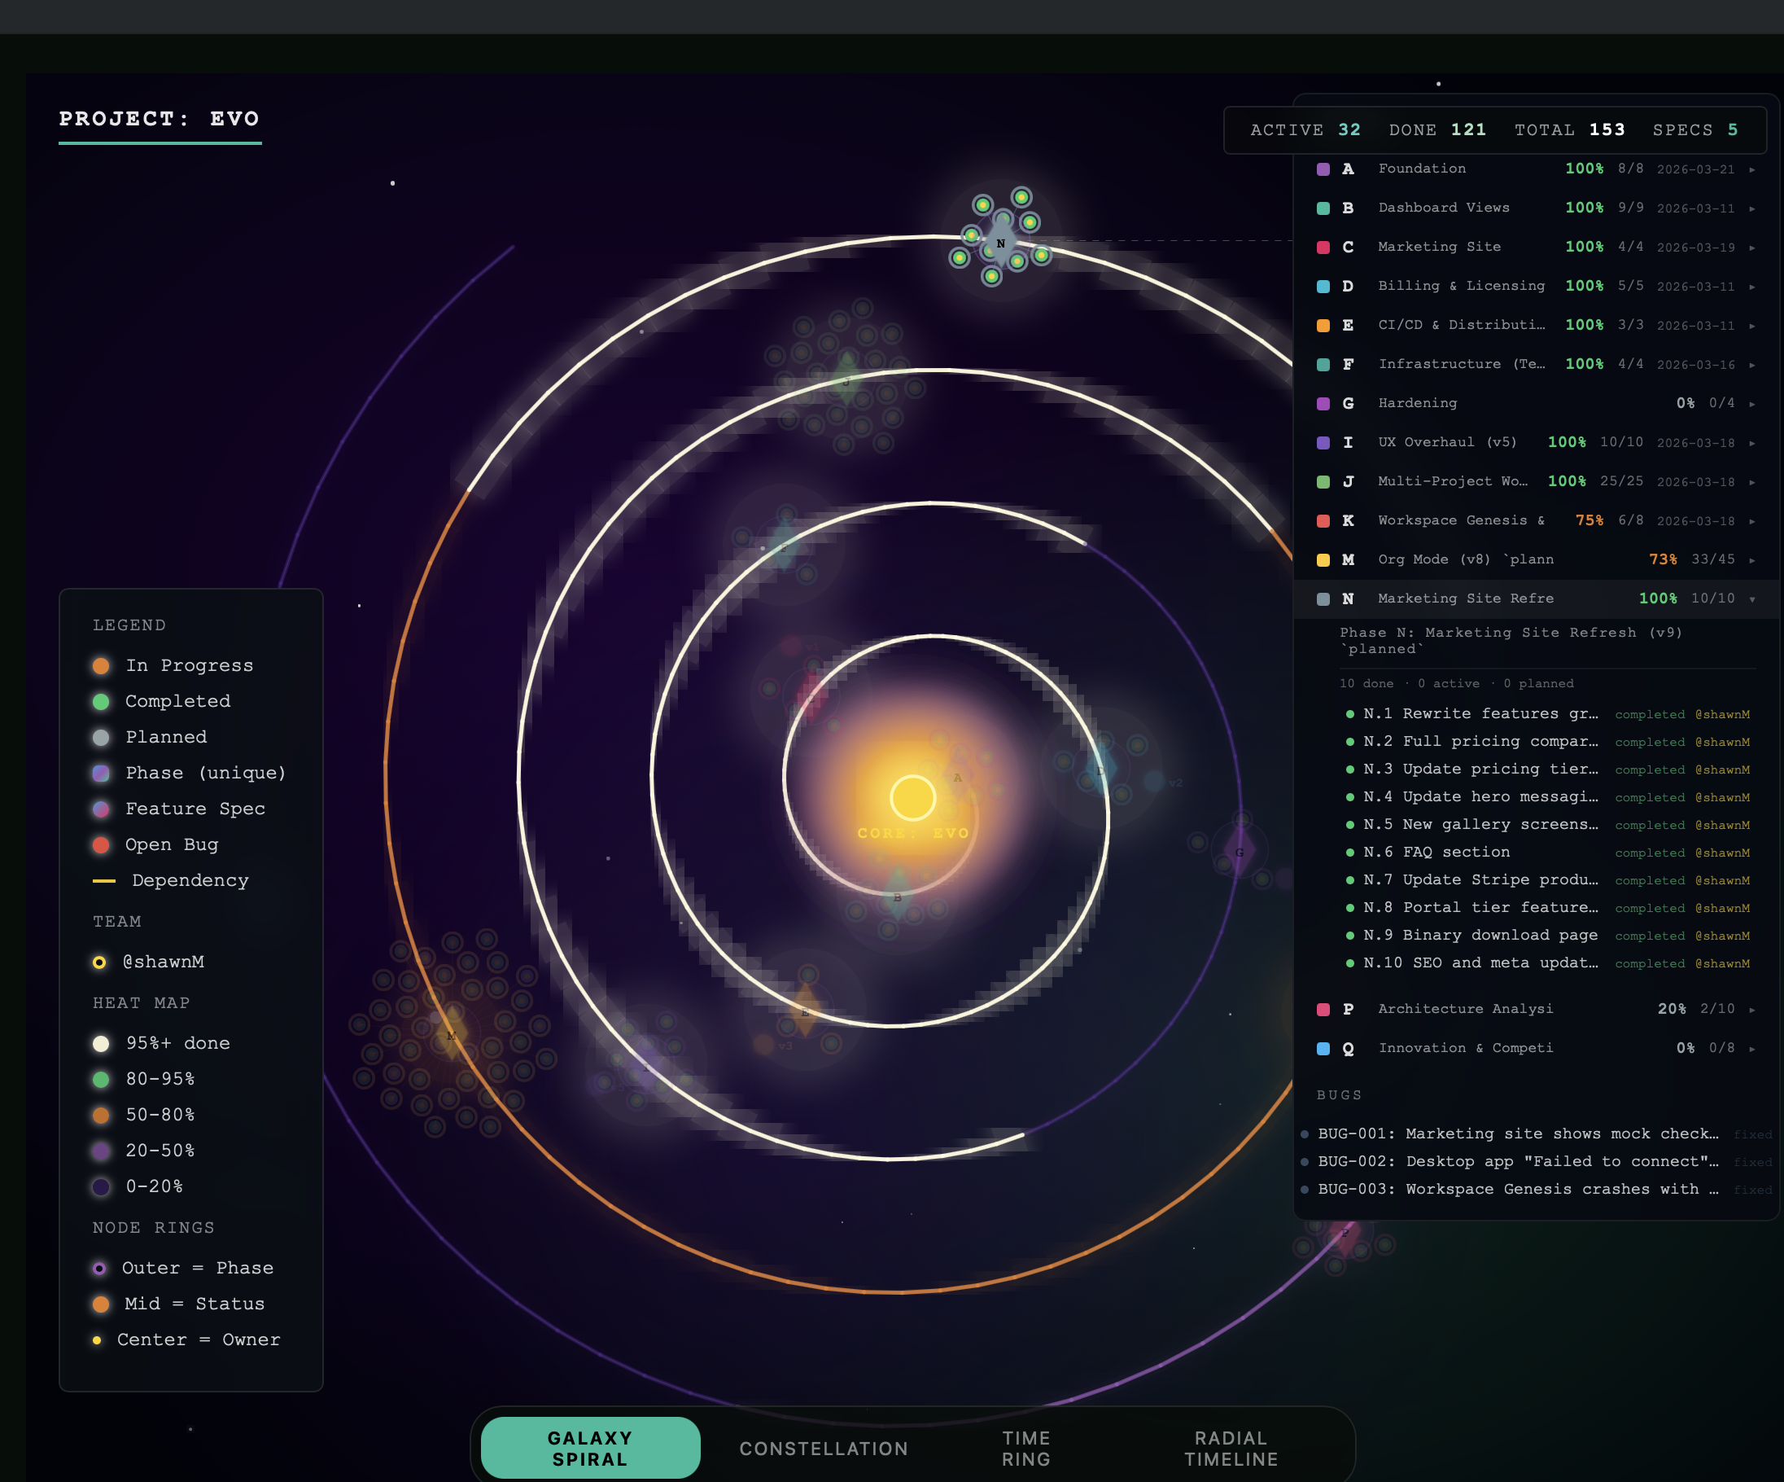Click the TOTAL 153 counter
Viewport: 1784px width, 1482px height.
tap(1570, 130)
